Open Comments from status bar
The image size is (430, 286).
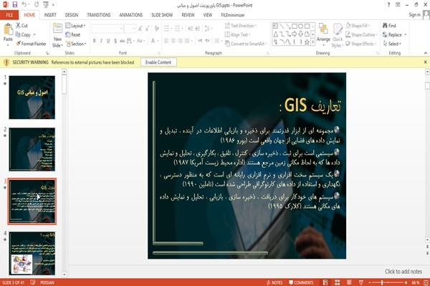click(301, 282)
